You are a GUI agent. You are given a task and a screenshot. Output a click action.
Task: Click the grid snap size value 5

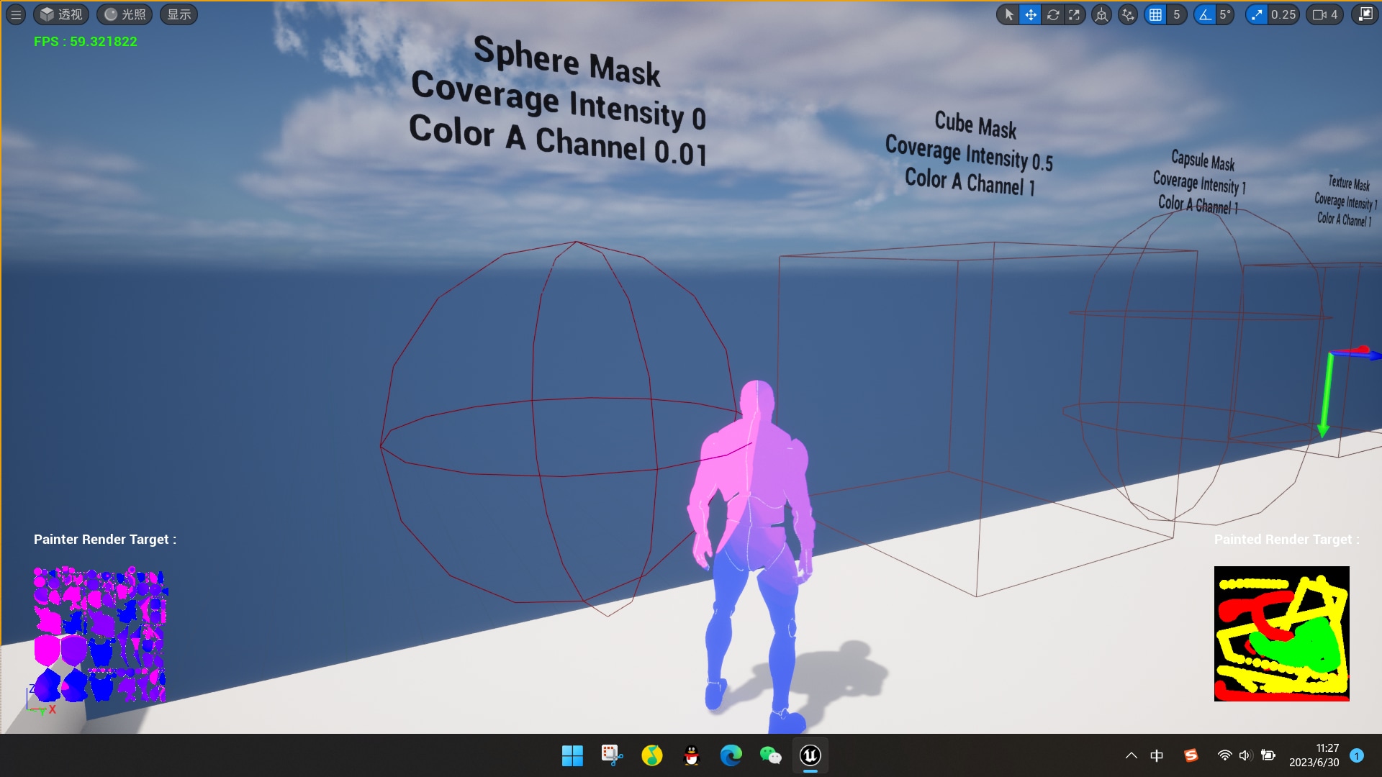coord(1176,14)
